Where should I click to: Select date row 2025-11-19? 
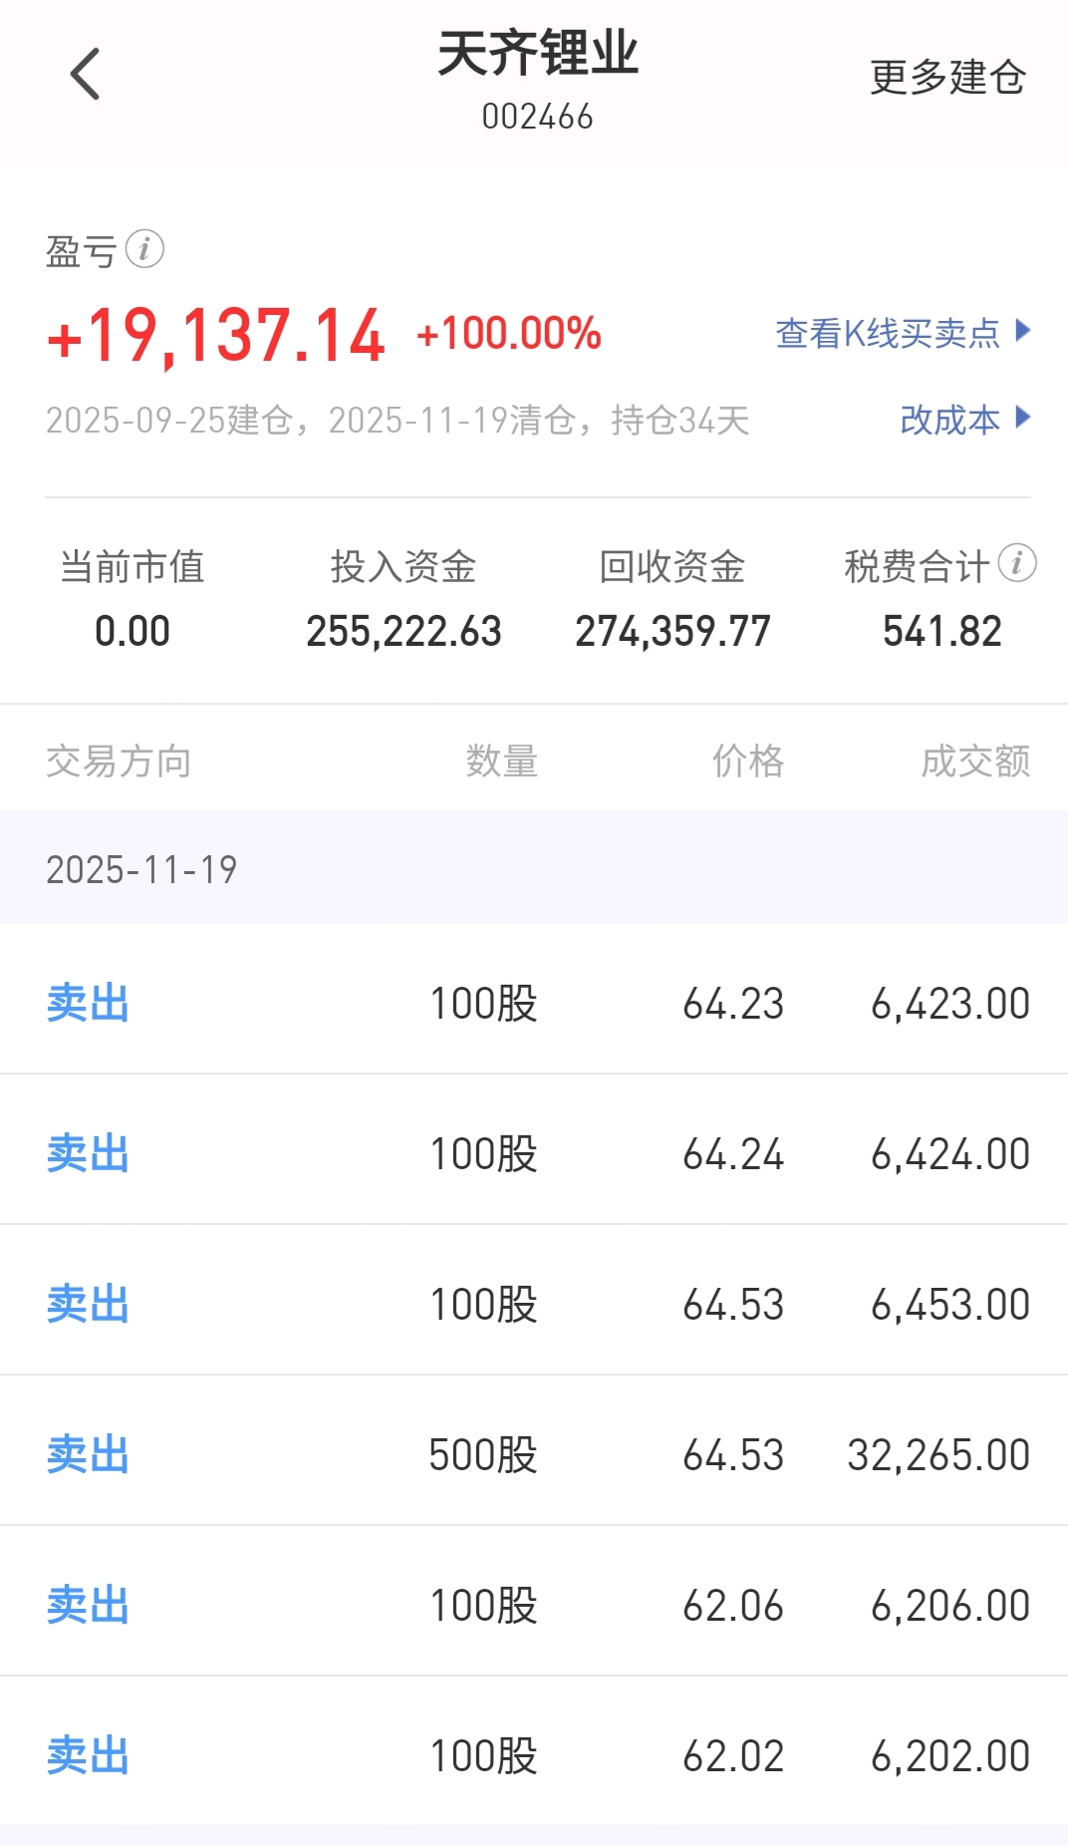click(x=534, y=868)
